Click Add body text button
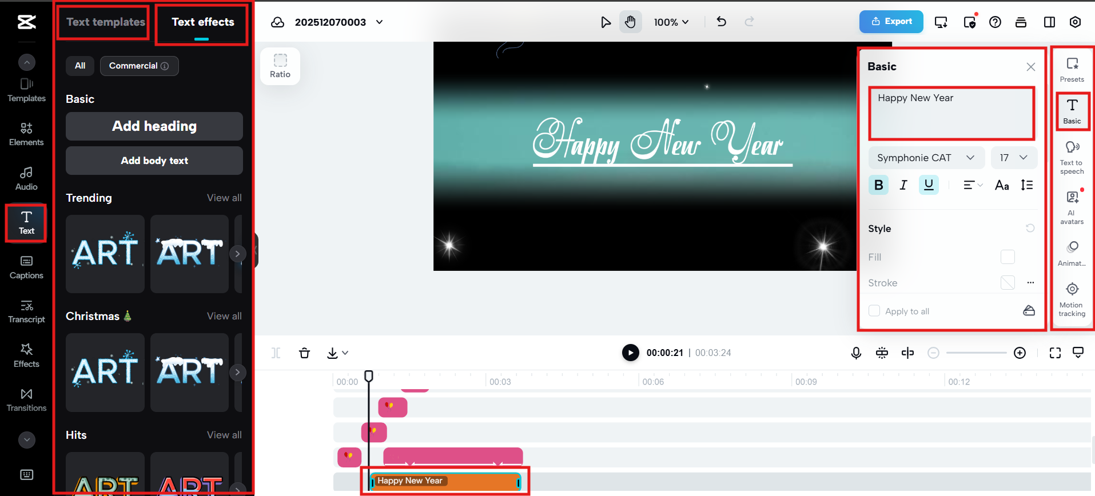This screenshot has height=496, width=1095. 154,161
